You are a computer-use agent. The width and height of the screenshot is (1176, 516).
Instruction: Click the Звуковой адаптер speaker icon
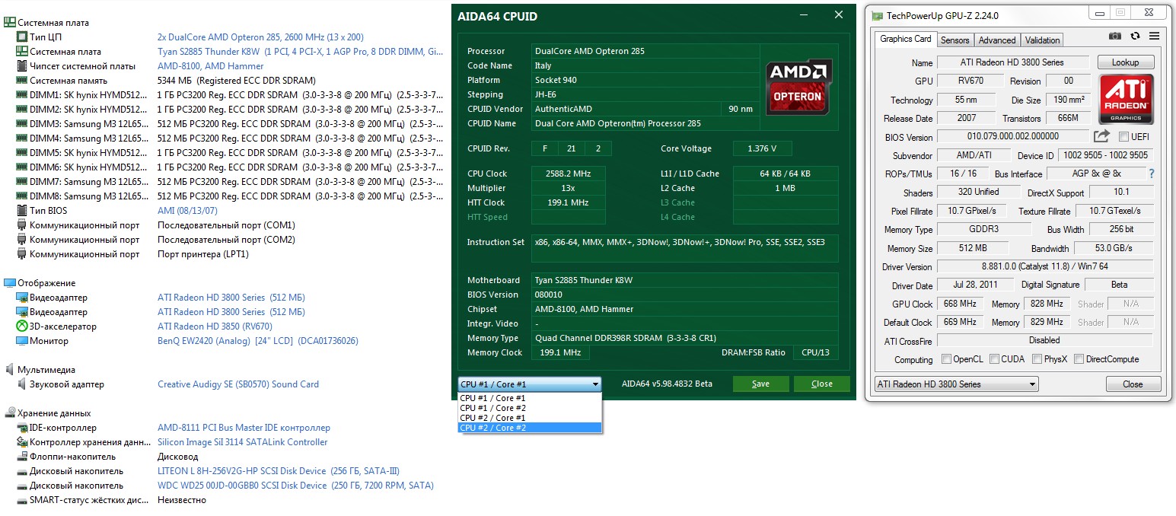[22, 384]
